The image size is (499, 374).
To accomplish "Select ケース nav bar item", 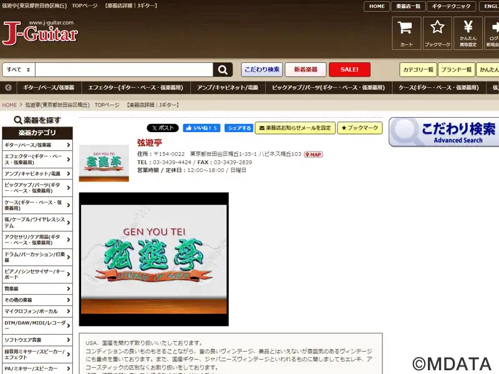I will click(439, 87).
